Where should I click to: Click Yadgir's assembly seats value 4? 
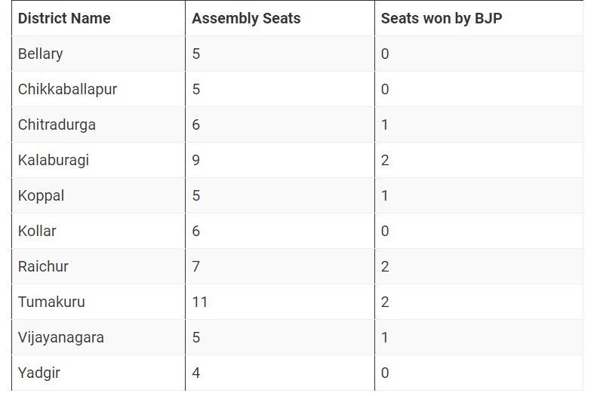[x=196, y=373]
